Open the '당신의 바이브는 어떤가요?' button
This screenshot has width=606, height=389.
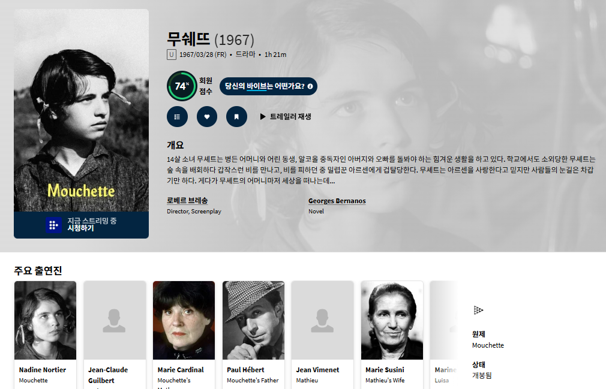(x=268, y=86)
